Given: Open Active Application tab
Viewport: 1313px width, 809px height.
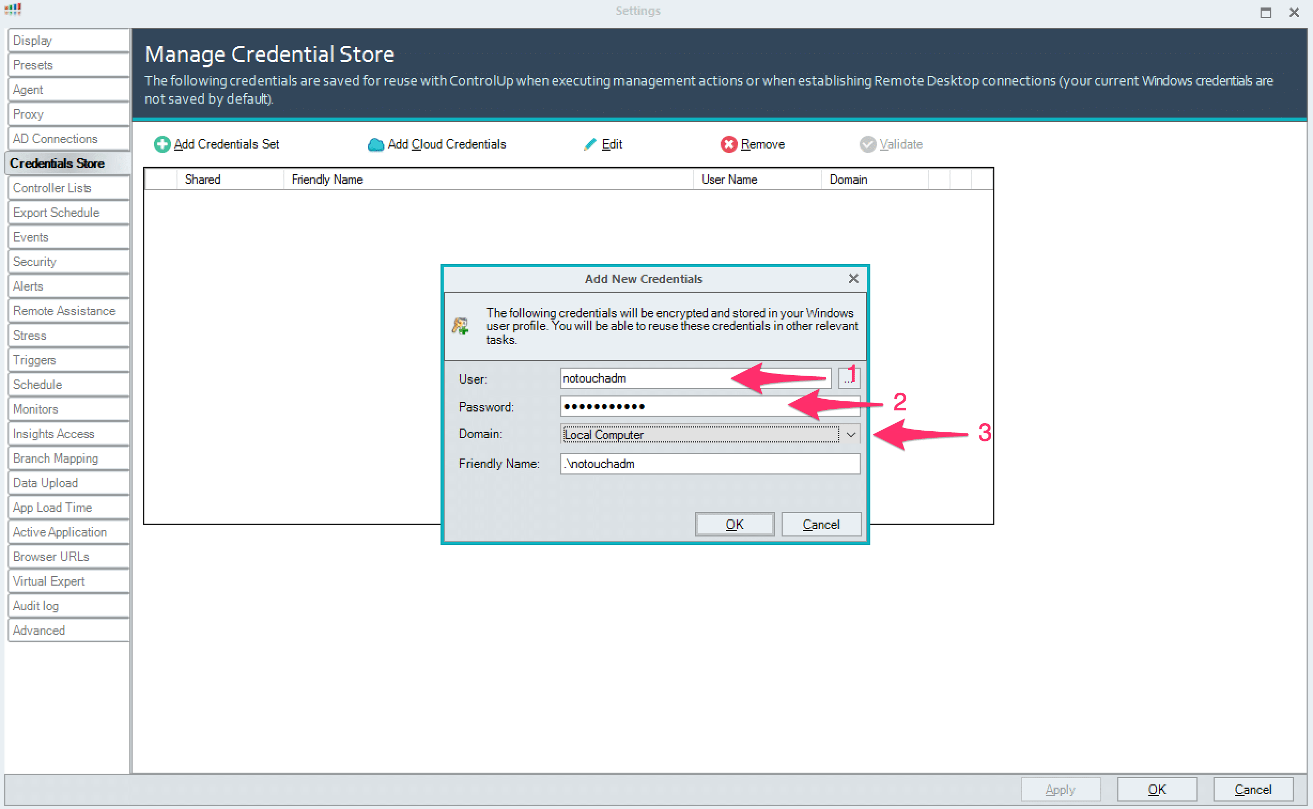Looking at the screenshot, I should click(x=68, y=532).
